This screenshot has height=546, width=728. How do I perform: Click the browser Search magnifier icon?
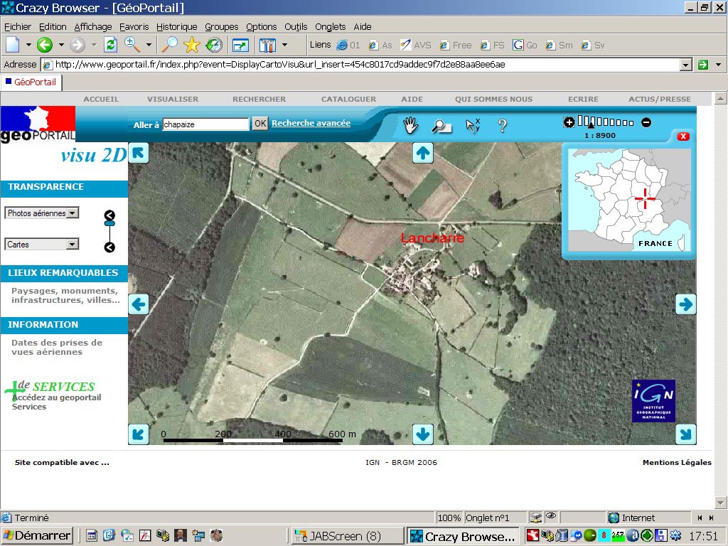coord(169,45)
